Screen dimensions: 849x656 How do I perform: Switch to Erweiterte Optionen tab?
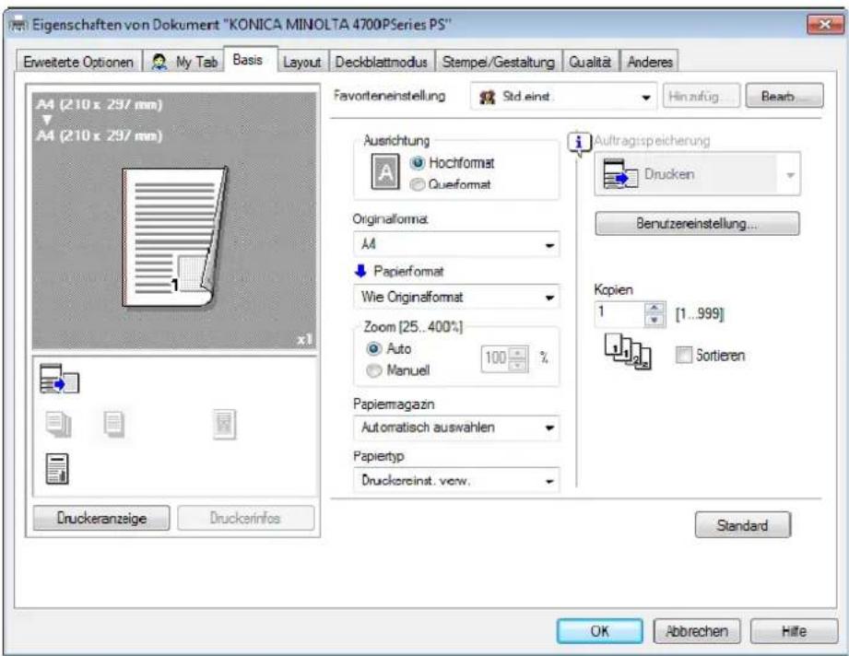[78, 63]
